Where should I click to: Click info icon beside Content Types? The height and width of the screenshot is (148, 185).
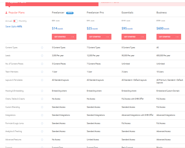(42, 47)
